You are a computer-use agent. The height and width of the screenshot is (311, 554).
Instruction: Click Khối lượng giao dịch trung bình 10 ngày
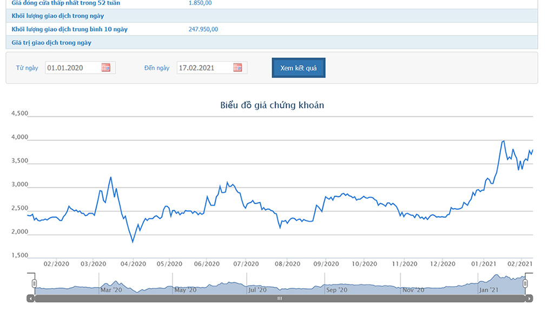(70, 29)
